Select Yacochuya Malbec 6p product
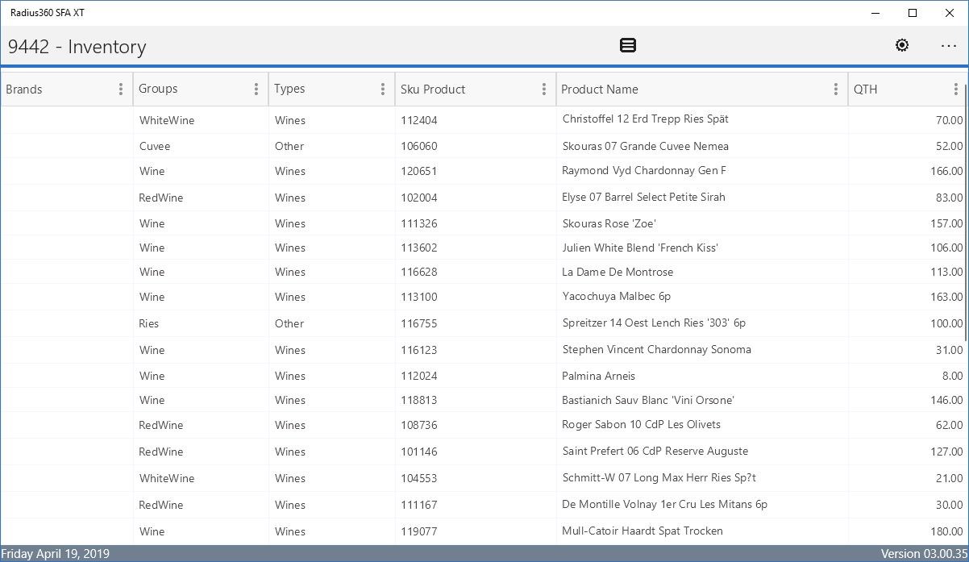Screen dimensions: 969x562 click(617, 297)
